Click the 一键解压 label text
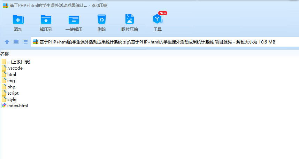The width and height of the screenshot is (299, 159). (x=74, y=30)
